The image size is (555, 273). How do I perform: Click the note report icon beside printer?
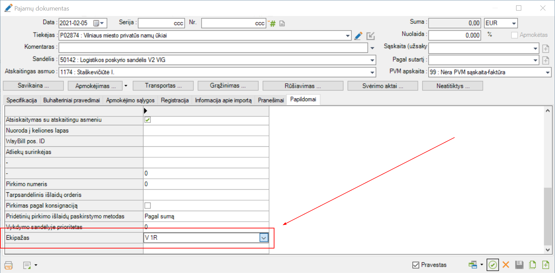tap(27, 265)
